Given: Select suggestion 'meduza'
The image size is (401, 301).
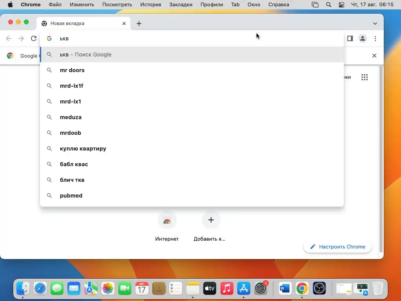Looking at the screenshot, I should (192, 117).
